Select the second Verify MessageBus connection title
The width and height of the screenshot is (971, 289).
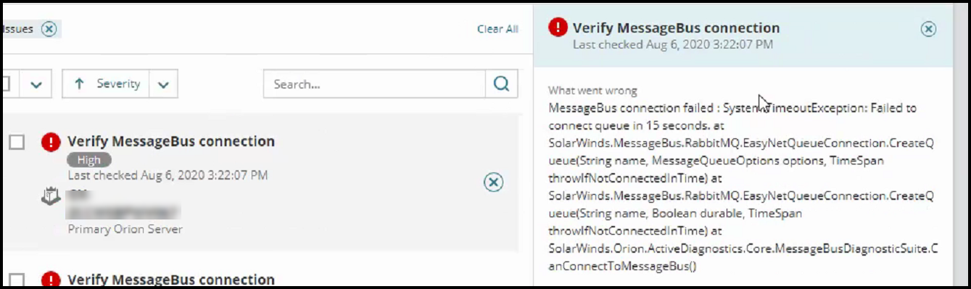171,280
